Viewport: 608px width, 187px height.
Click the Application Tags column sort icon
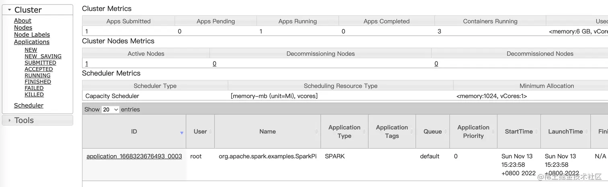(x=412, y=132)
